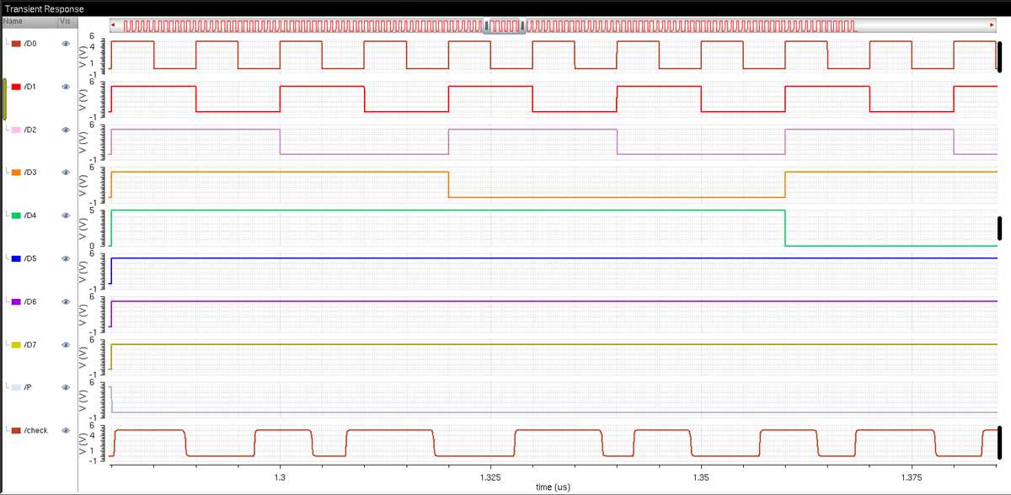Viewport: 1011px width, 495px height.
Task: Click the black strip handle beside /D0 plot
Action: tap(999, 56)
